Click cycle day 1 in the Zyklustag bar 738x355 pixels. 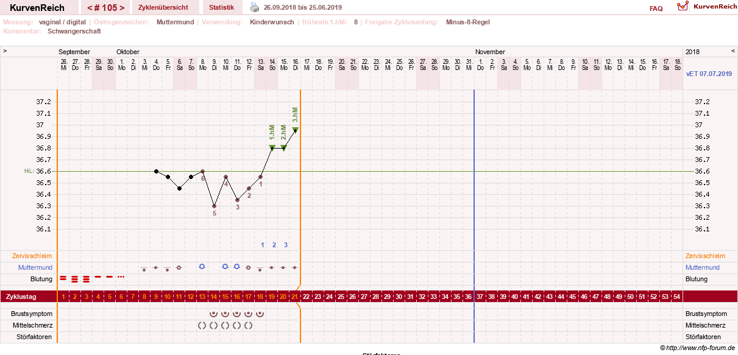tap(63, 297)
